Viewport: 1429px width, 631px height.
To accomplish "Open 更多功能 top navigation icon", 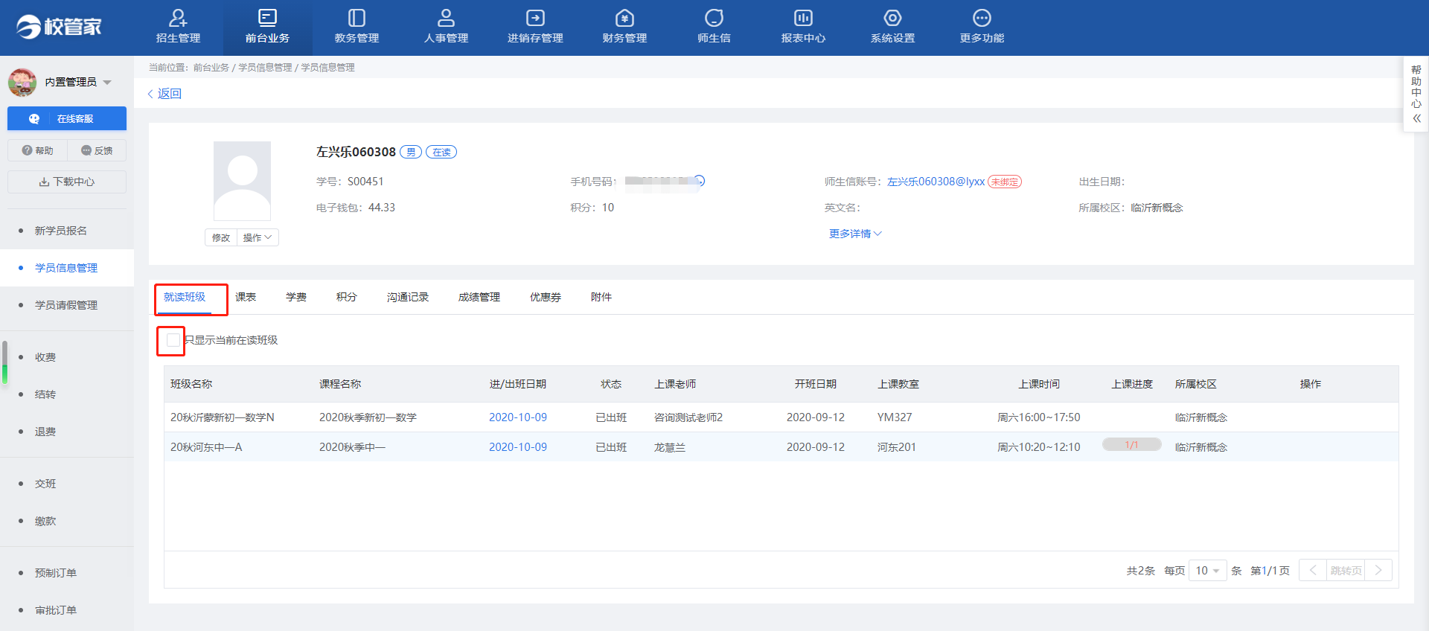I will point(982,18).
